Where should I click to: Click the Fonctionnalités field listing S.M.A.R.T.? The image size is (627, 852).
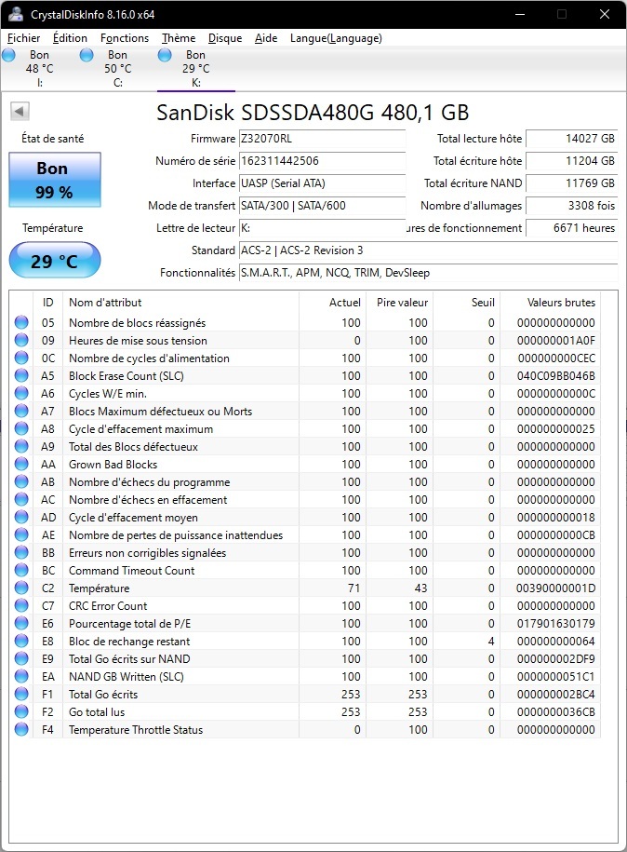pos(428,273)
